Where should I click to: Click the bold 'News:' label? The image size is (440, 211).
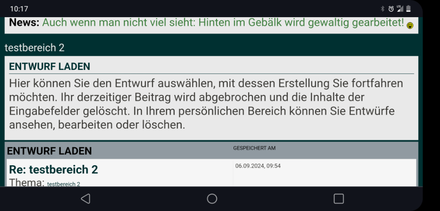pos(24,22)
